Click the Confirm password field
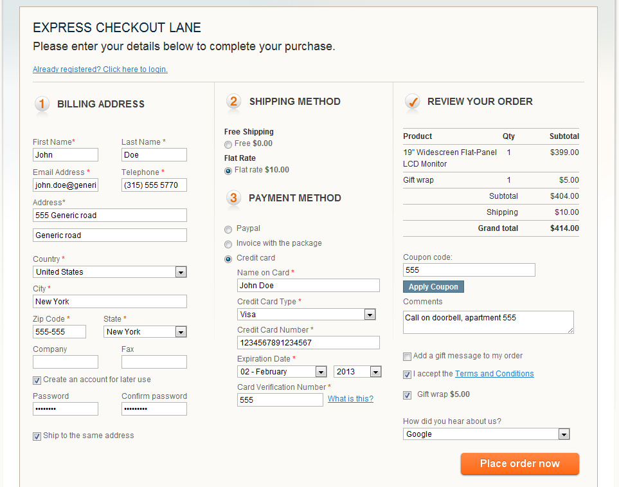The height and width of the screenshot is (487, 619). pyautogui.click(x=154, y=409)
